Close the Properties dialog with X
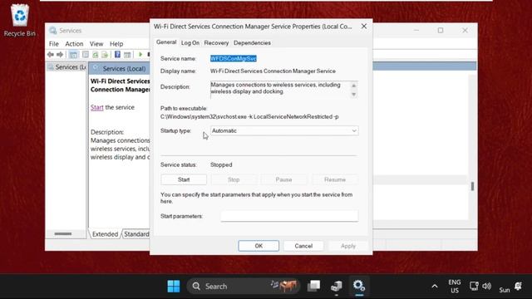532x299 pixels. (x=364, y=26)
